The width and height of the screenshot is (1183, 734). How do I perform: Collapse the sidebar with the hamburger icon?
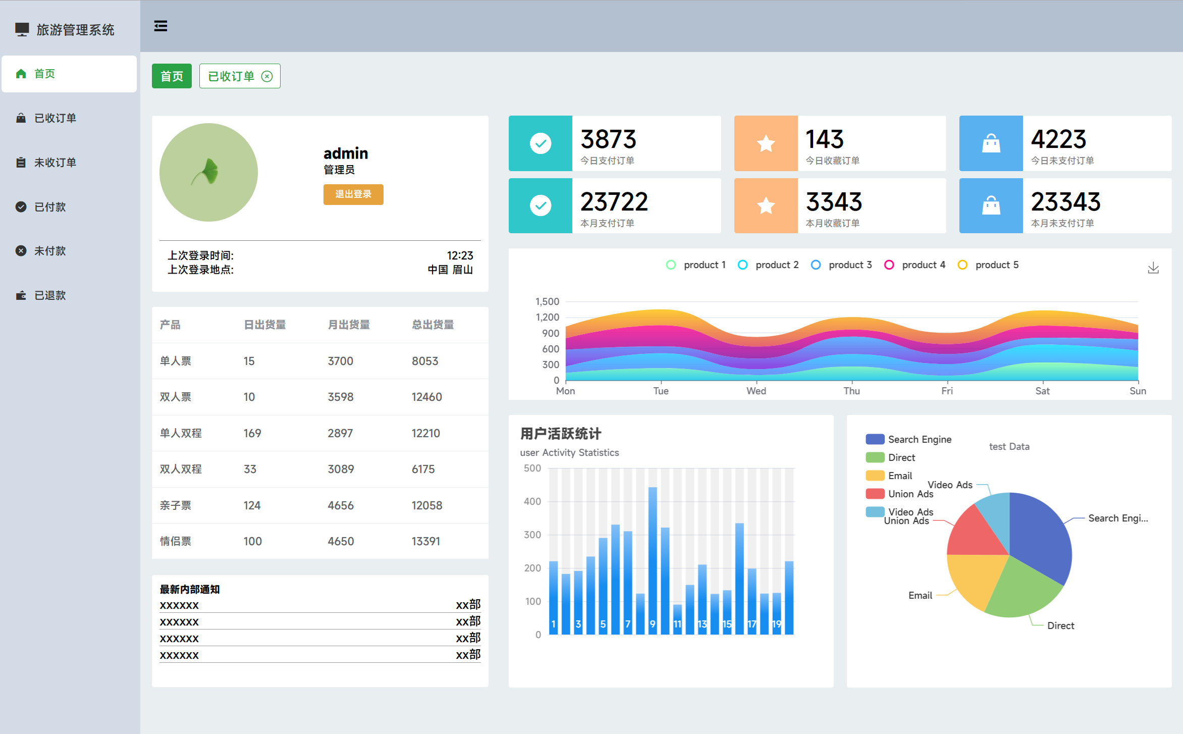160,26
